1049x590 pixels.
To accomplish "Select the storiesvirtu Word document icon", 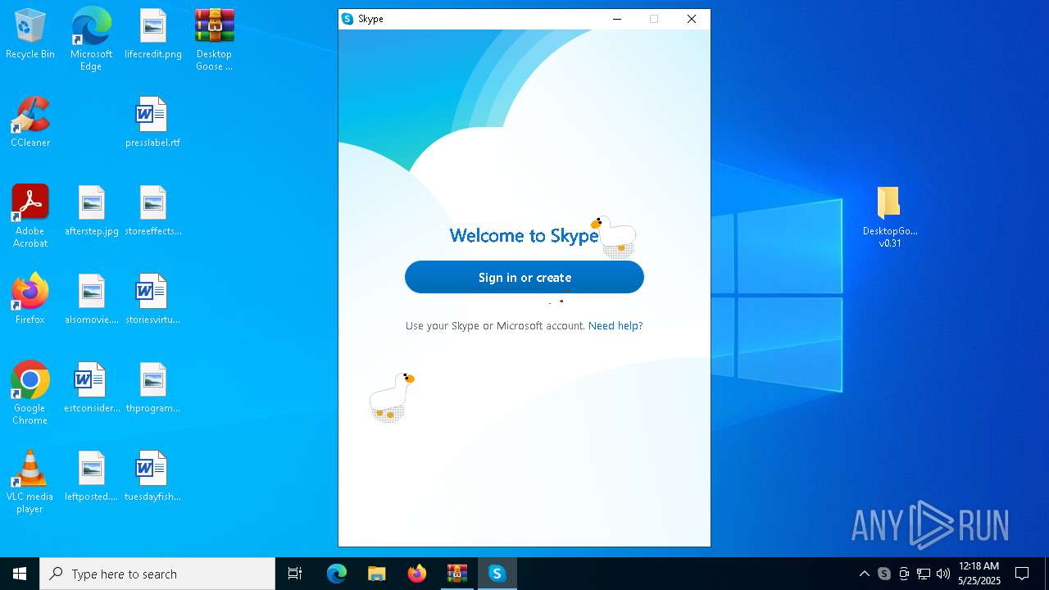I will (x=153, y=300).
